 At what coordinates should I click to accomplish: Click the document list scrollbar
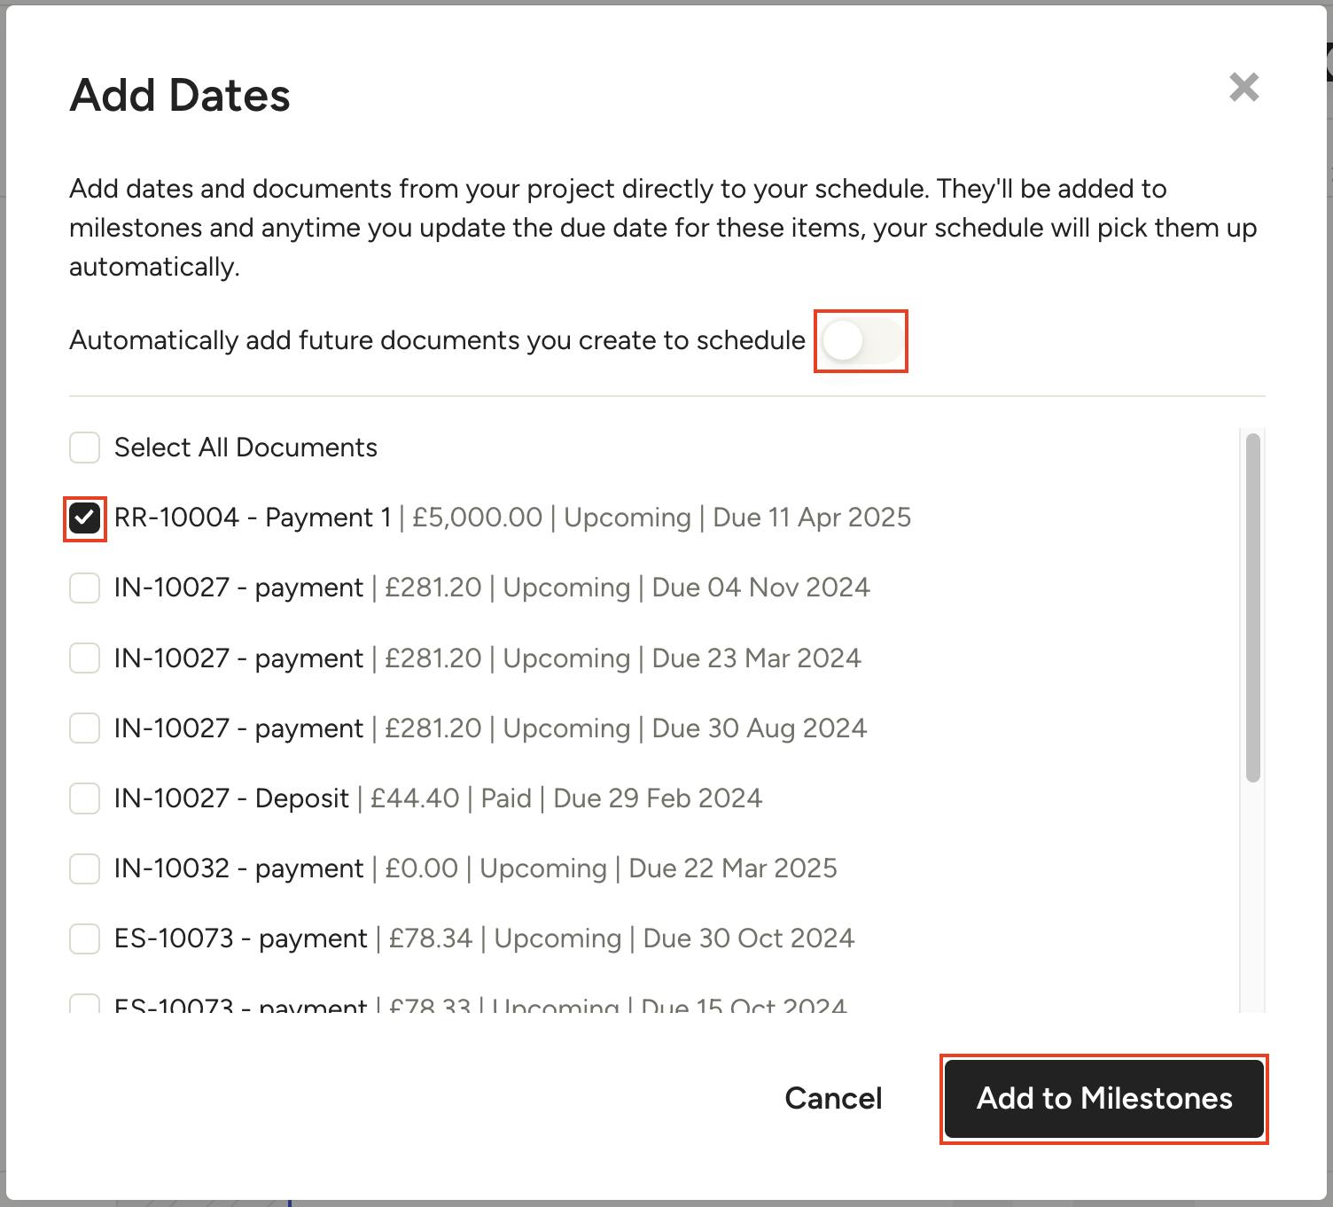[x=1252, y=607]
